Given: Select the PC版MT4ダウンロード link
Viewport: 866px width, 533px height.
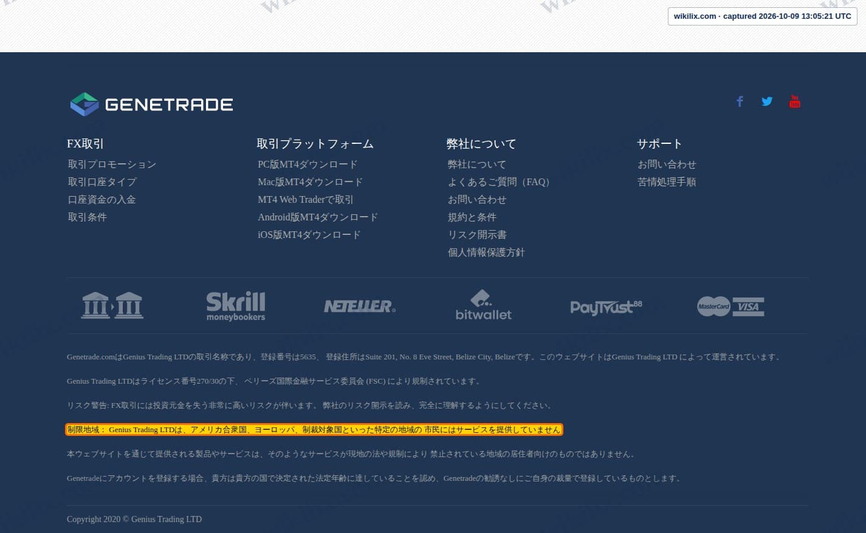Looking at the screenshot, I should tap(308, 165).
